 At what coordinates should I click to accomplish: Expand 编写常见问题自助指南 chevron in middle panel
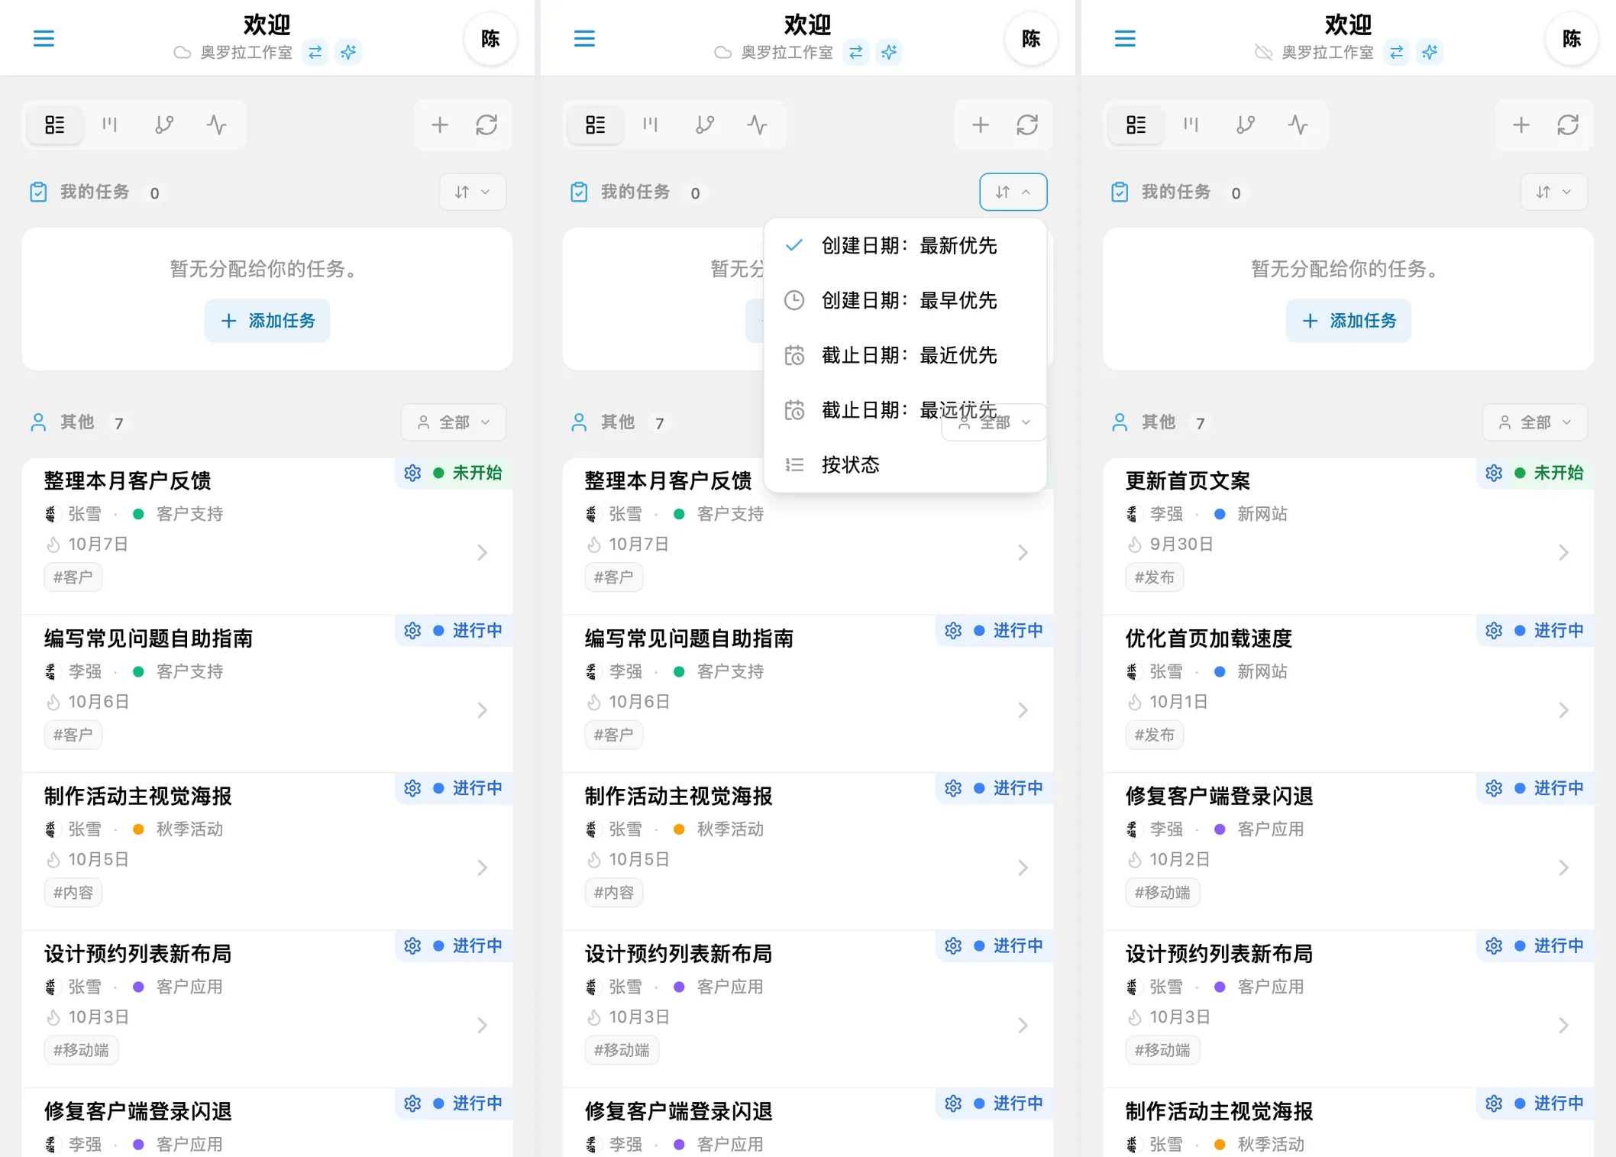[1023, 710]
